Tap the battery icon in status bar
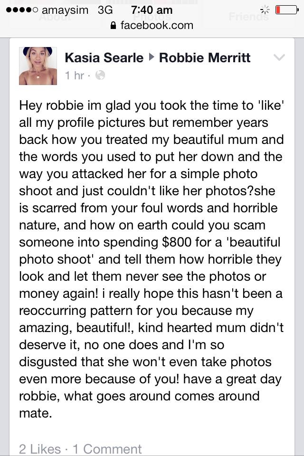Viewport: 304px width, 456px height. (x=286, y=10)
